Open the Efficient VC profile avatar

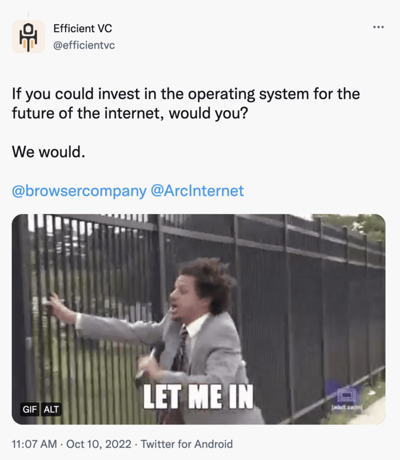pyautogui.click(x=29, y=37)
